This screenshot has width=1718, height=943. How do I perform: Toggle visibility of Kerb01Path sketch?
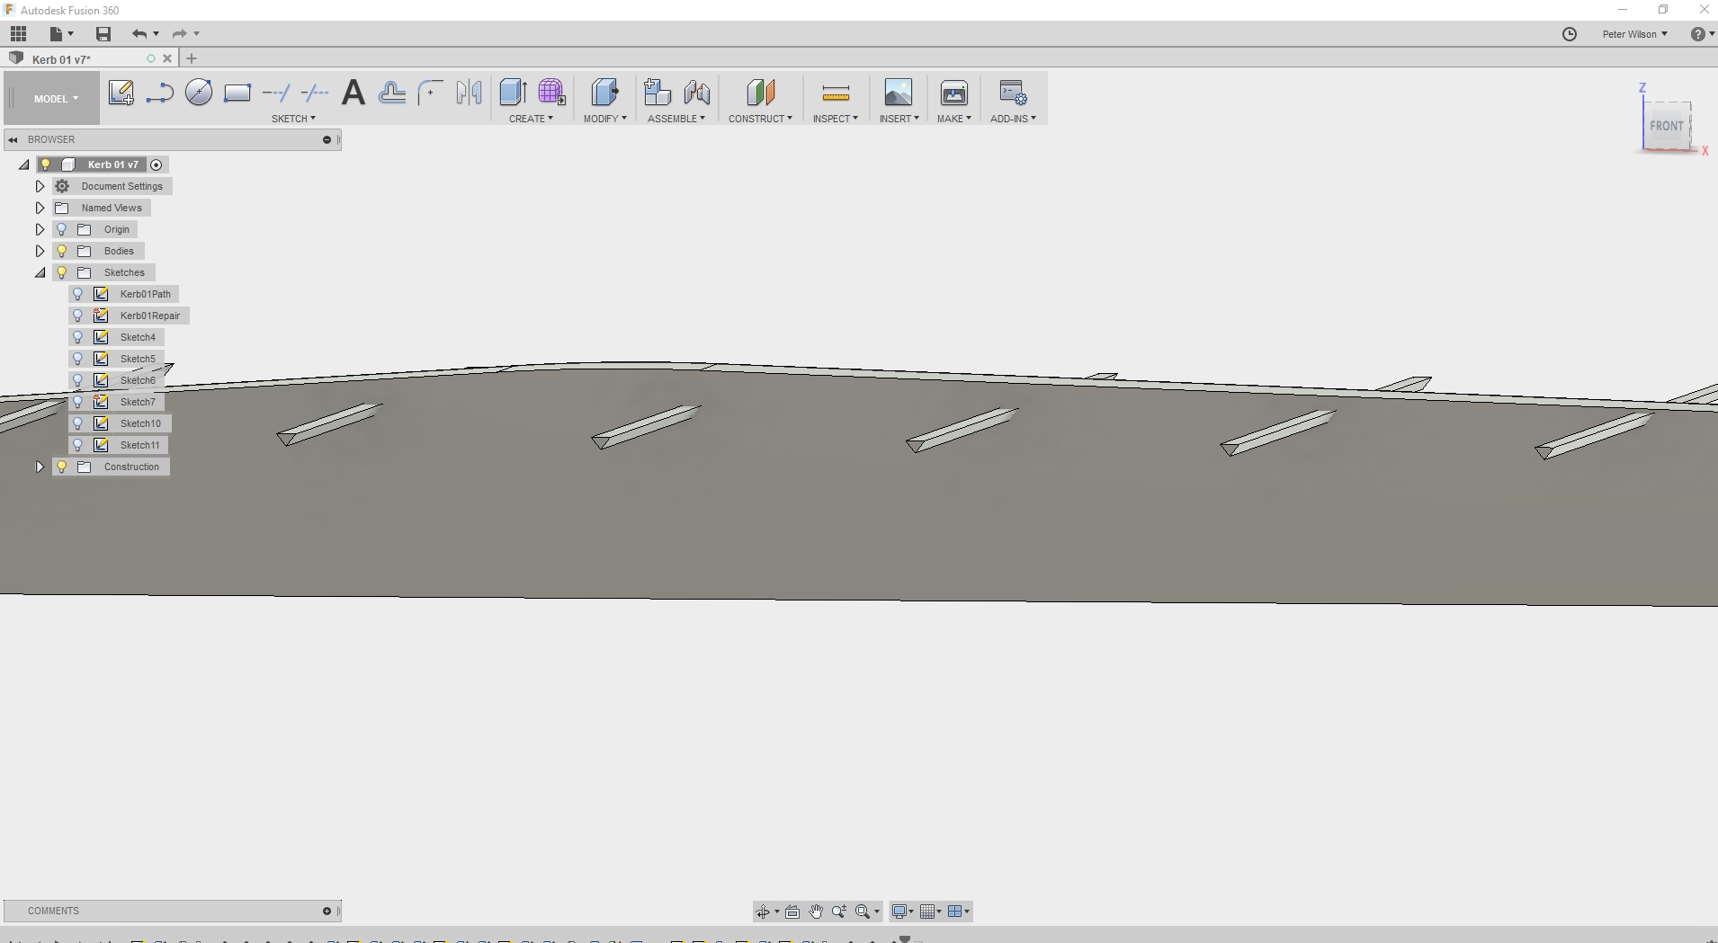78,294
